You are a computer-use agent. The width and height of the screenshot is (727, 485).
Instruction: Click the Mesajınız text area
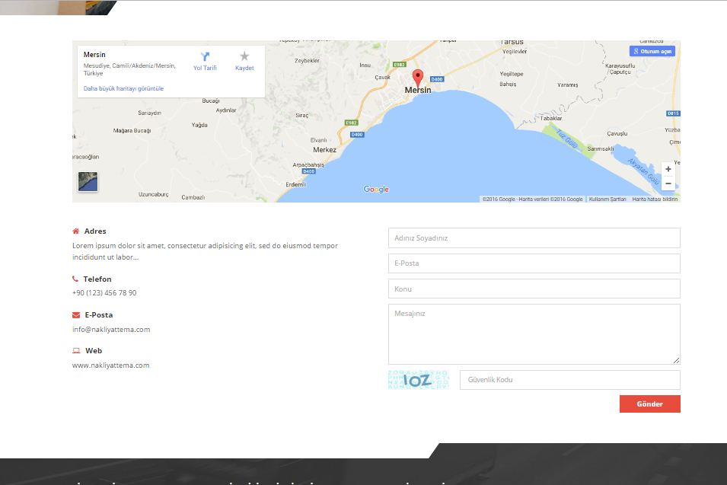534,334
